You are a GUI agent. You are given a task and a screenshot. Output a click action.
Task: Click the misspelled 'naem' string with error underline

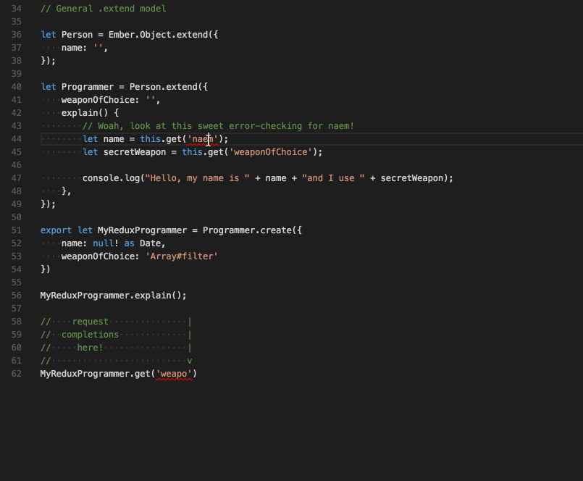tap(203, 139)
